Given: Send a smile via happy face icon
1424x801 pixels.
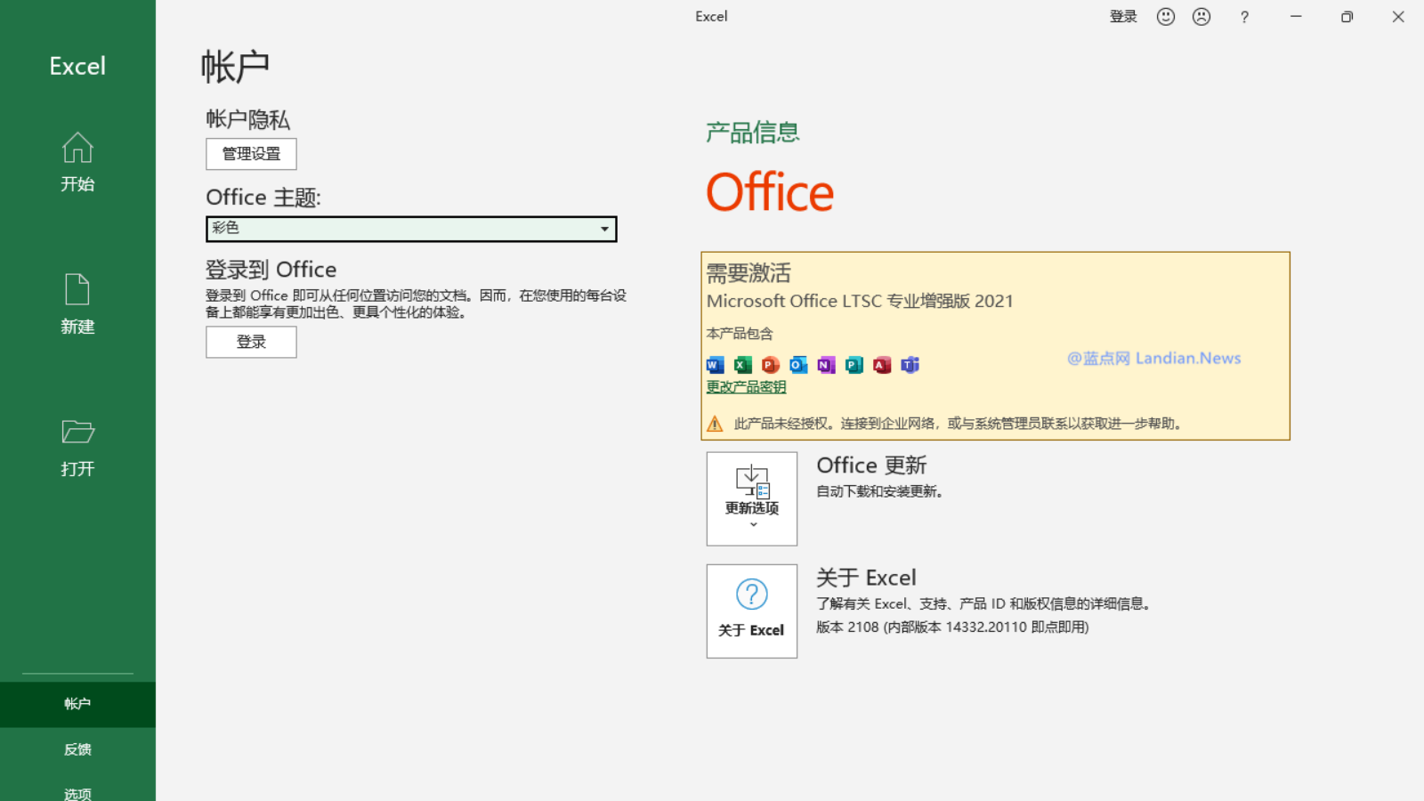Looking at the screenshot, I should click(1166, 17).
